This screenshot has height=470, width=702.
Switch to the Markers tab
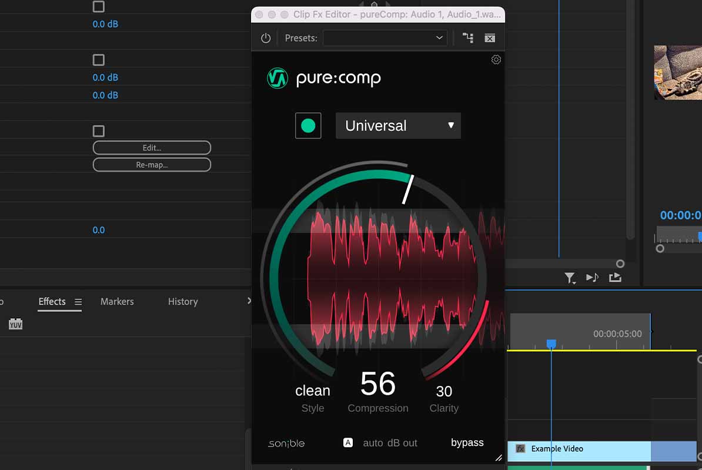point(117,302)
